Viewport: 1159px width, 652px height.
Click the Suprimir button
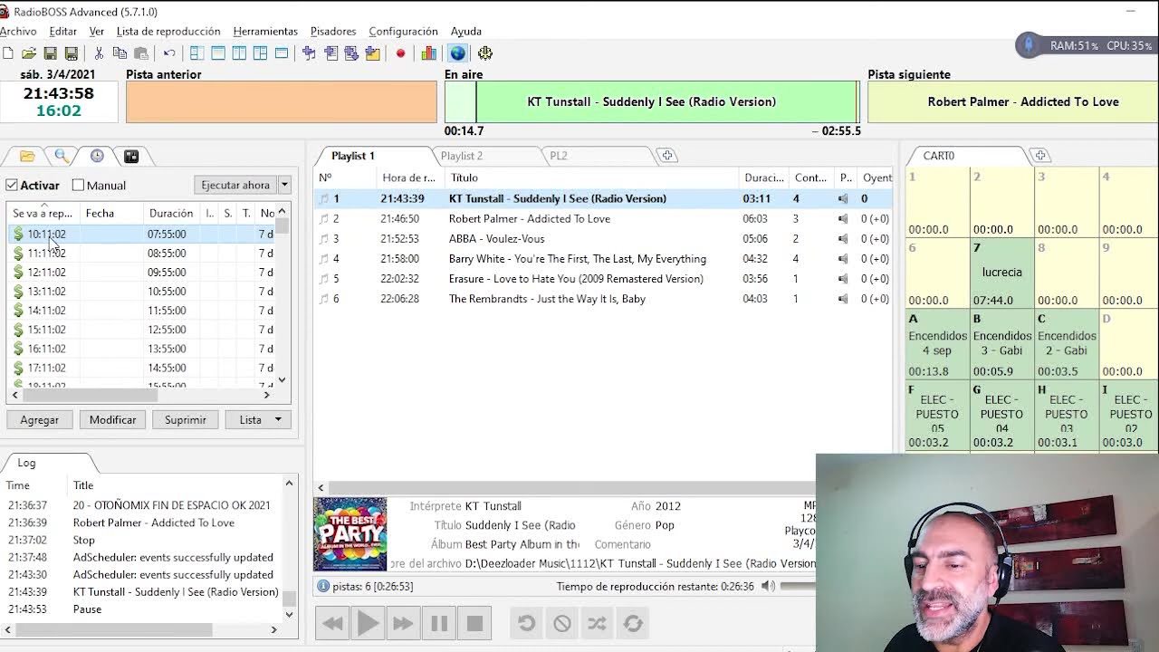(x=186, y=420)
